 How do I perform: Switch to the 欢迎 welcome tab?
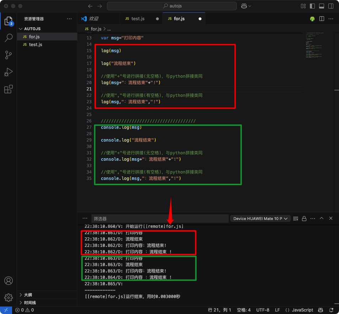93,19
